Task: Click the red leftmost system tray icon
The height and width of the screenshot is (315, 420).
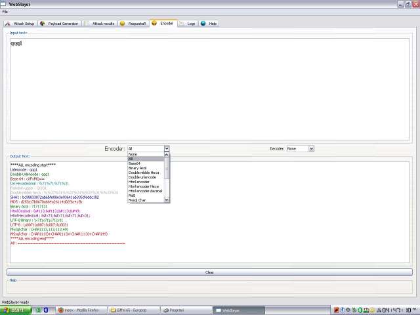Action: (x=337, y=310)
